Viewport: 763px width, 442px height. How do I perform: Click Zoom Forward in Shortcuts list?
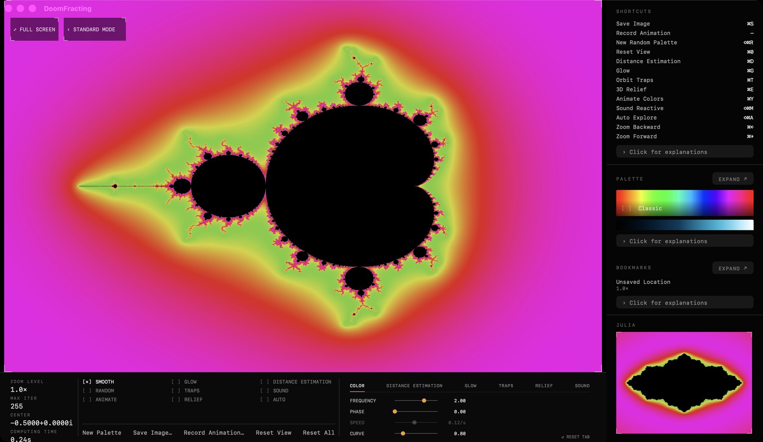(685, 136)
